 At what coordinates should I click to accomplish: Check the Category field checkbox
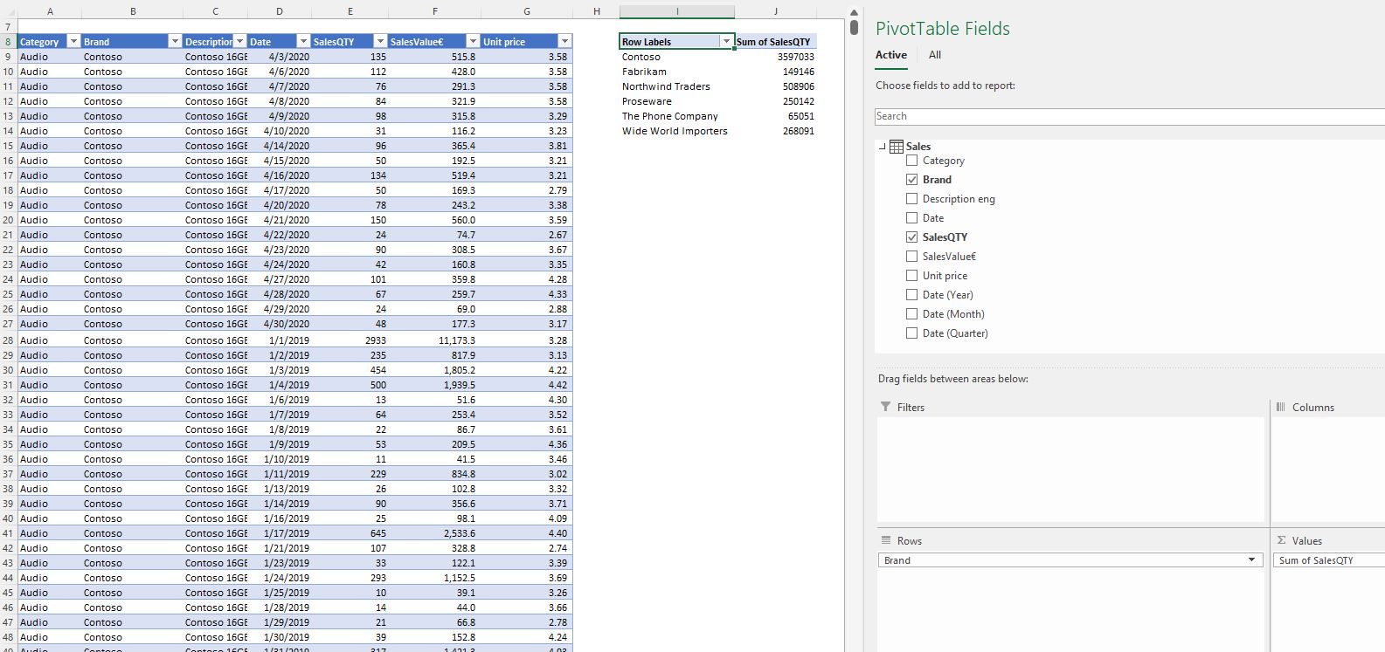[x=912, y=161]
